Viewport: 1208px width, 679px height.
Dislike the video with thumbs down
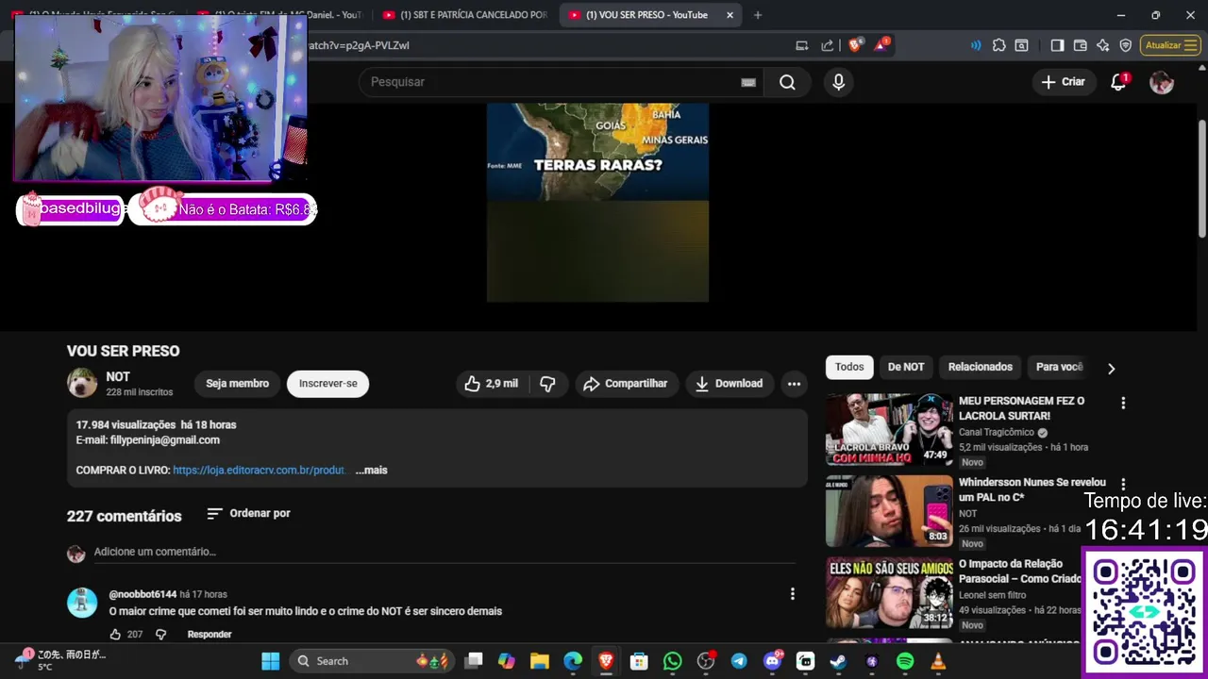click(x=547, y=384)
